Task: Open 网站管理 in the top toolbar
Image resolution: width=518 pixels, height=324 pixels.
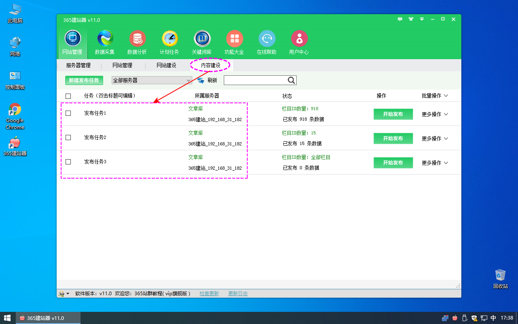Action: coord(72,43)
